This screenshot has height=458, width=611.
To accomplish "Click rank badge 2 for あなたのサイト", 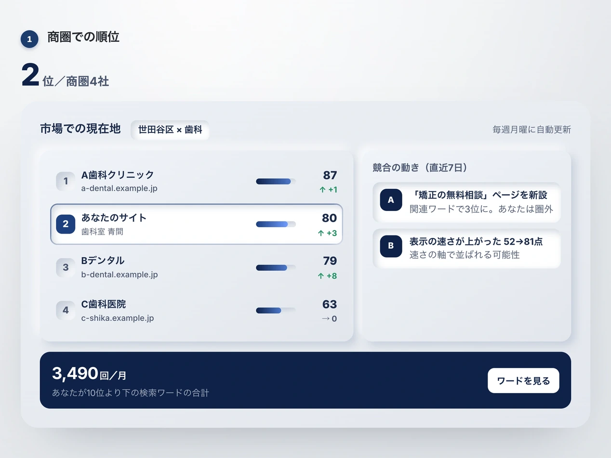I will point(66,224).
